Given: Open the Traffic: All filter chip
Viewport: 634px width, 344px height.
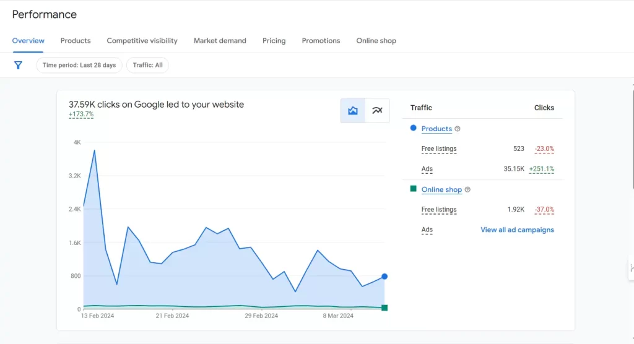Looking at the screenshot, I should coord(147,65).
